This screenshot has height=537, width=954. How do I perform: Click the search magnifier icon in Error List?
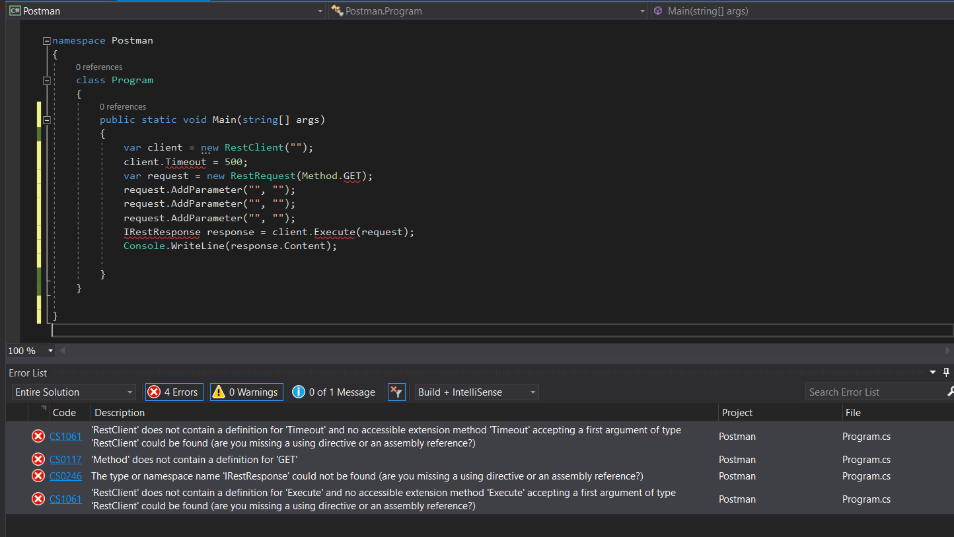(950, 392)
